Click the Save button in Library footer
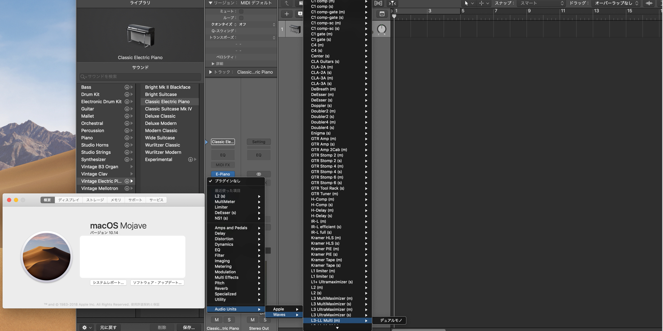This screenshot has height=331, width=663. 189,327
